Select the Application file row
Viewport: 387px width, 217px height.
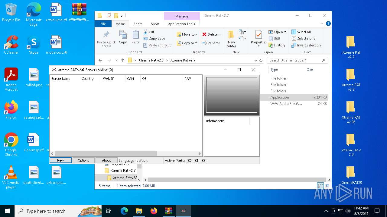click(294, 97)
